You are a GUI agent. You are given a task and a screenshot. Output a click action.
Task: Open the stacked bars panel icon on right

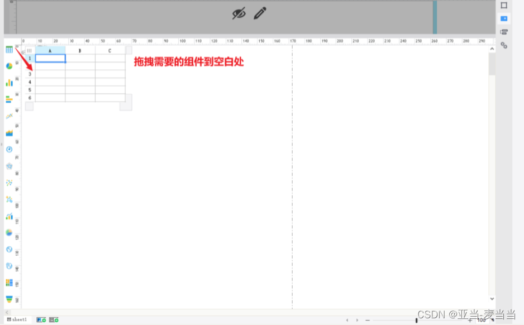click(504, 32)
